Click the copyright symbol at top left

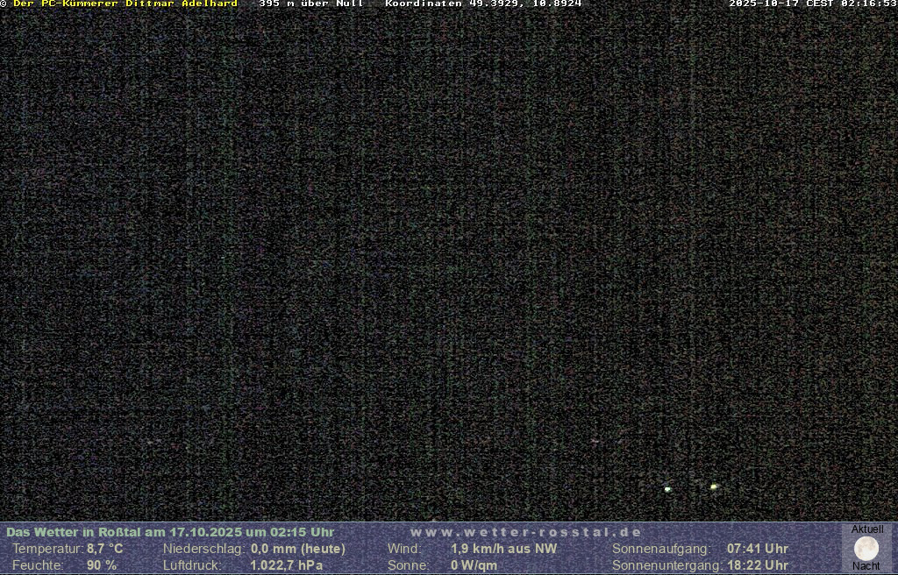click(4, 4)
